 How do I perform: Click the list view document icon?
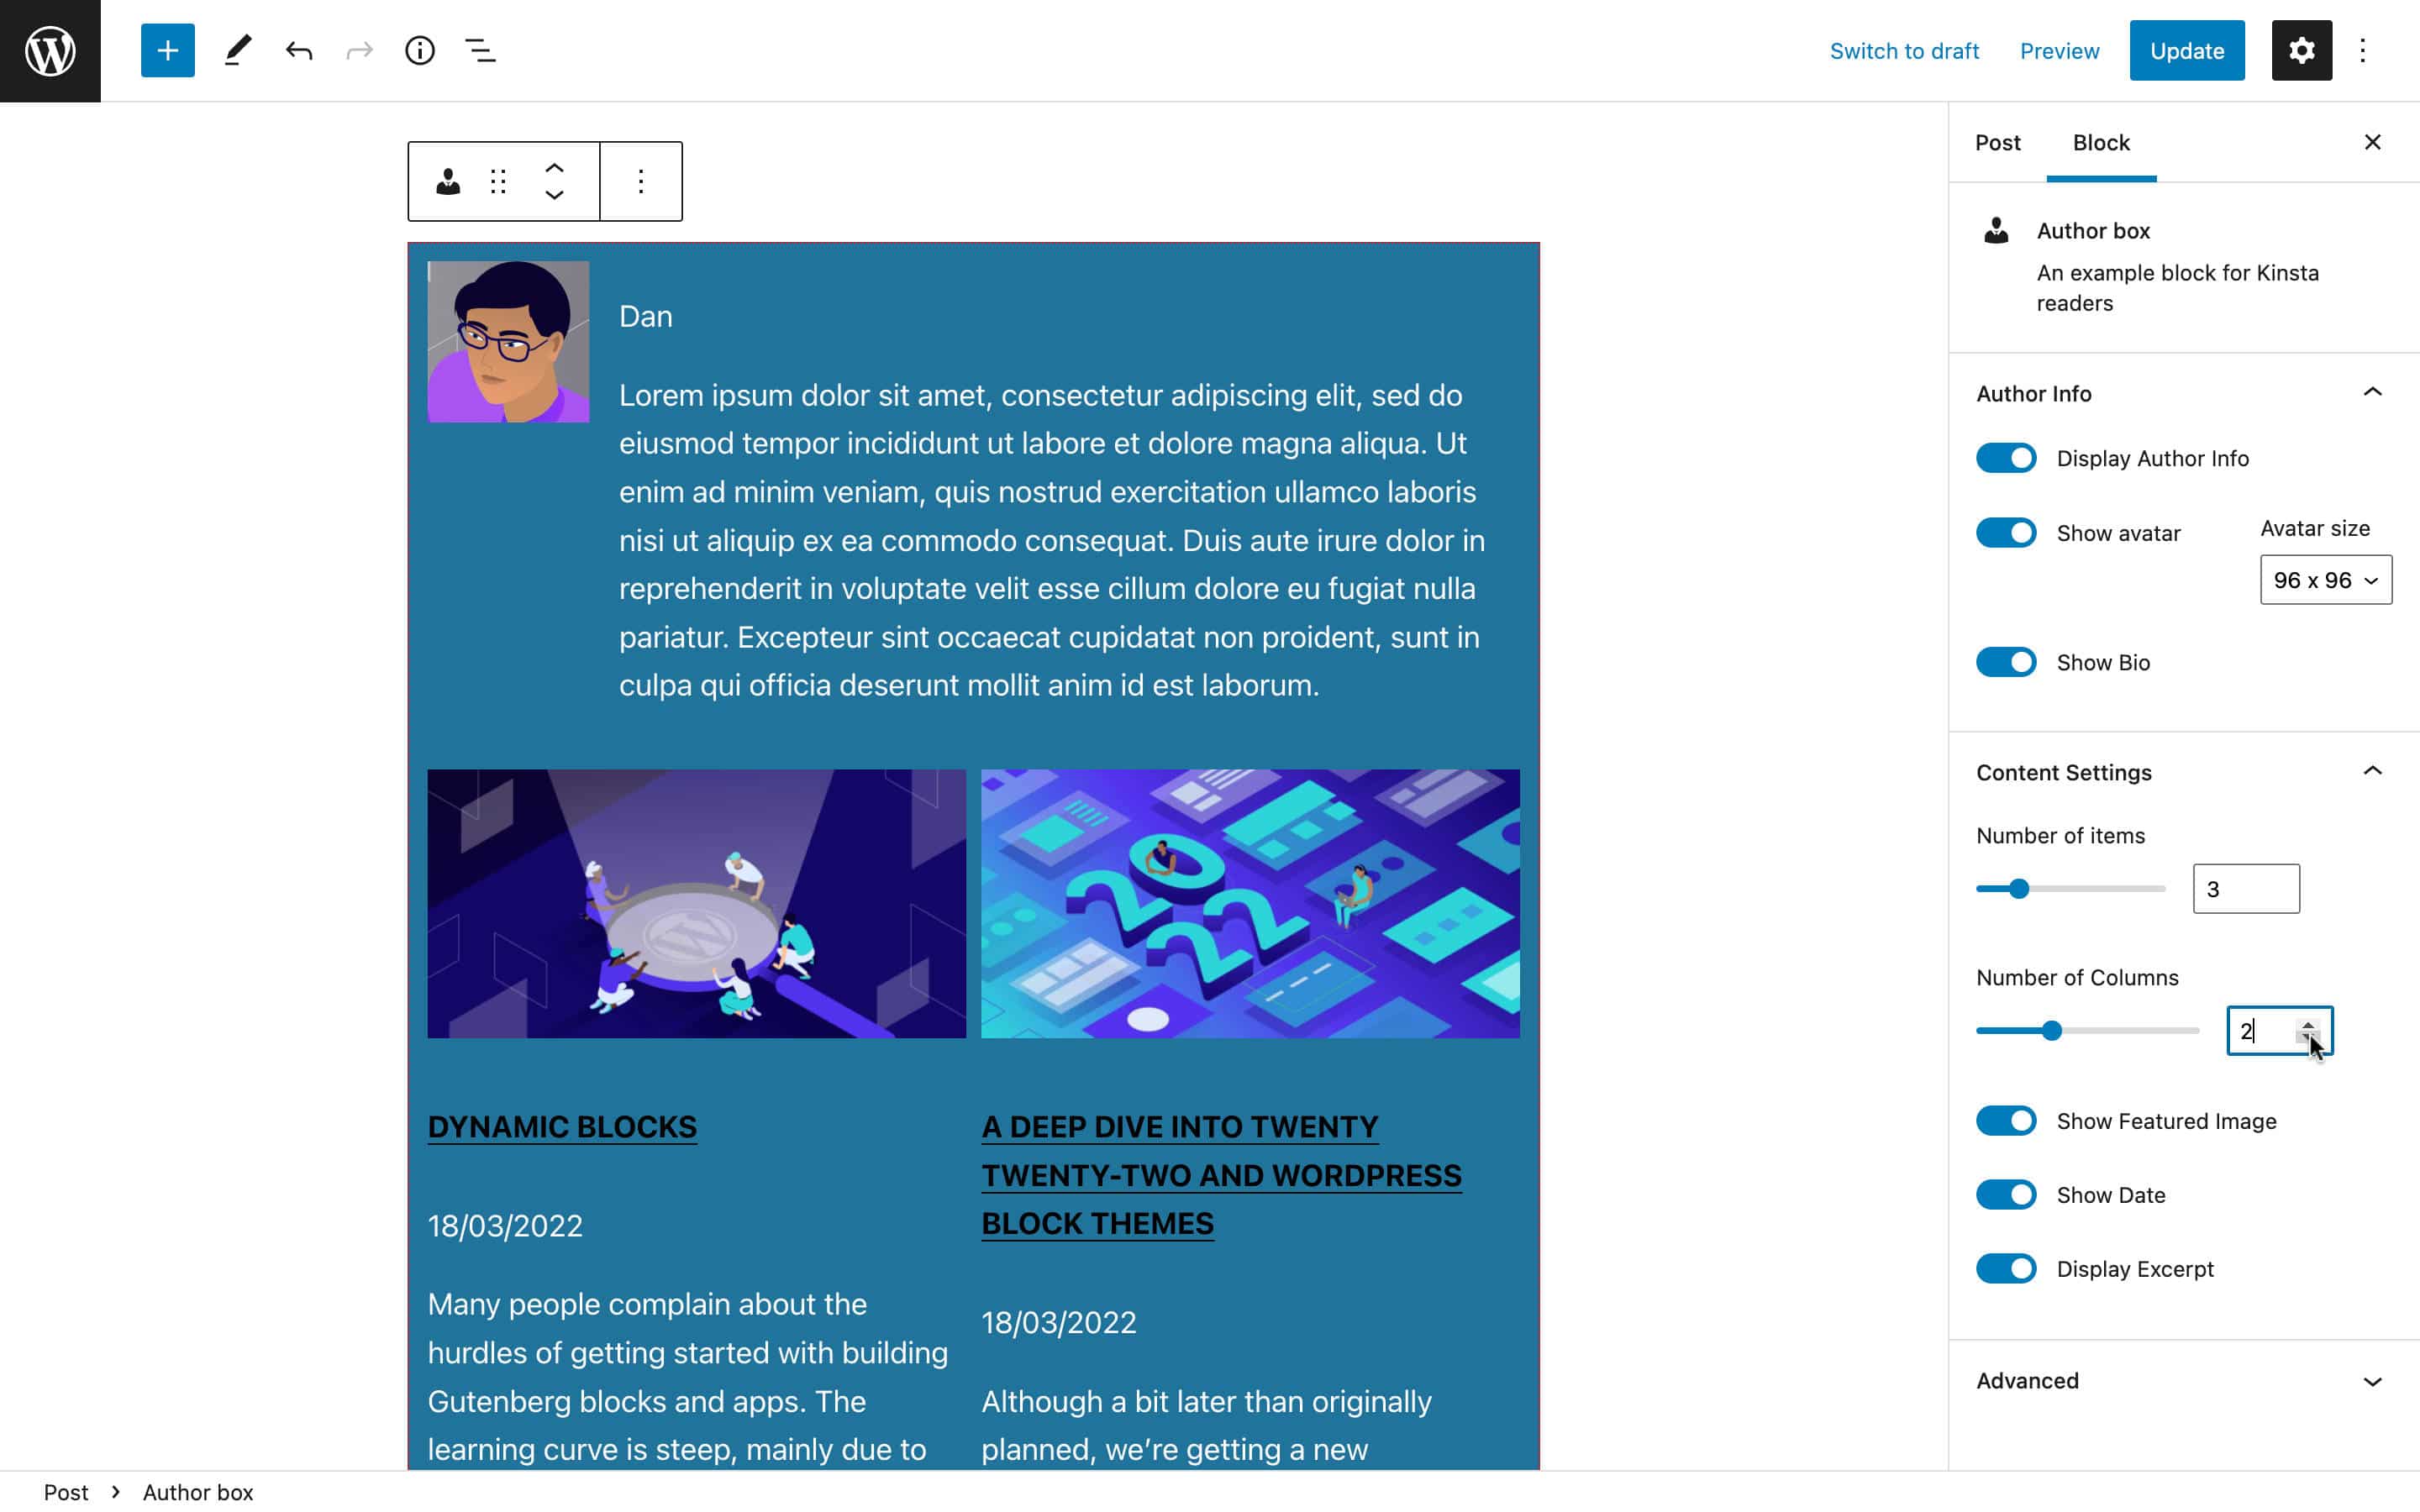[481, 50]
